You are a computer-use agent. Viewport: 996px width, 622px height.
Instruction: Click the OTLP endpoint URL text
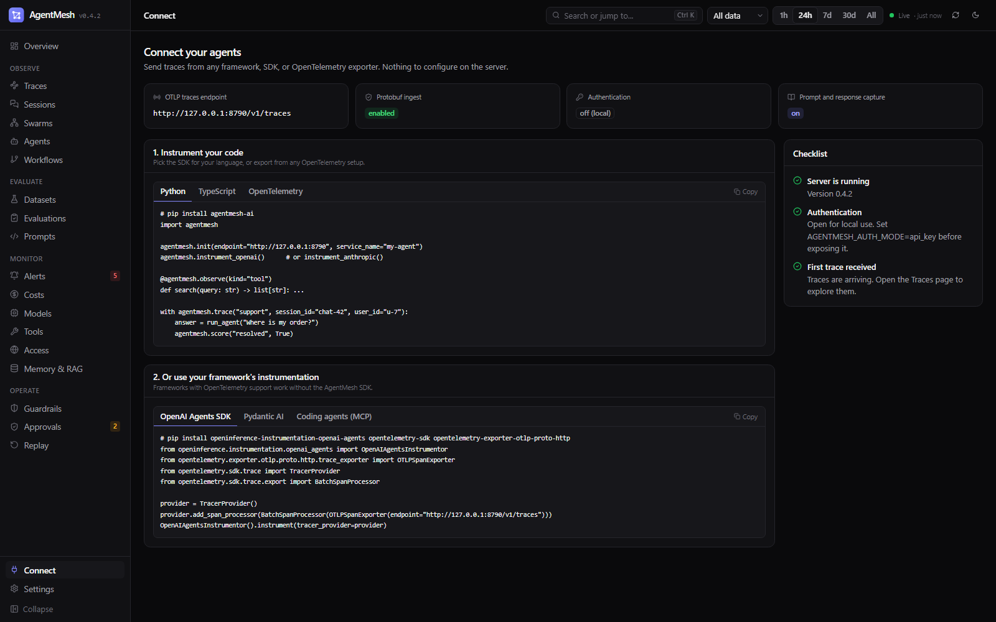pos(222,113)
